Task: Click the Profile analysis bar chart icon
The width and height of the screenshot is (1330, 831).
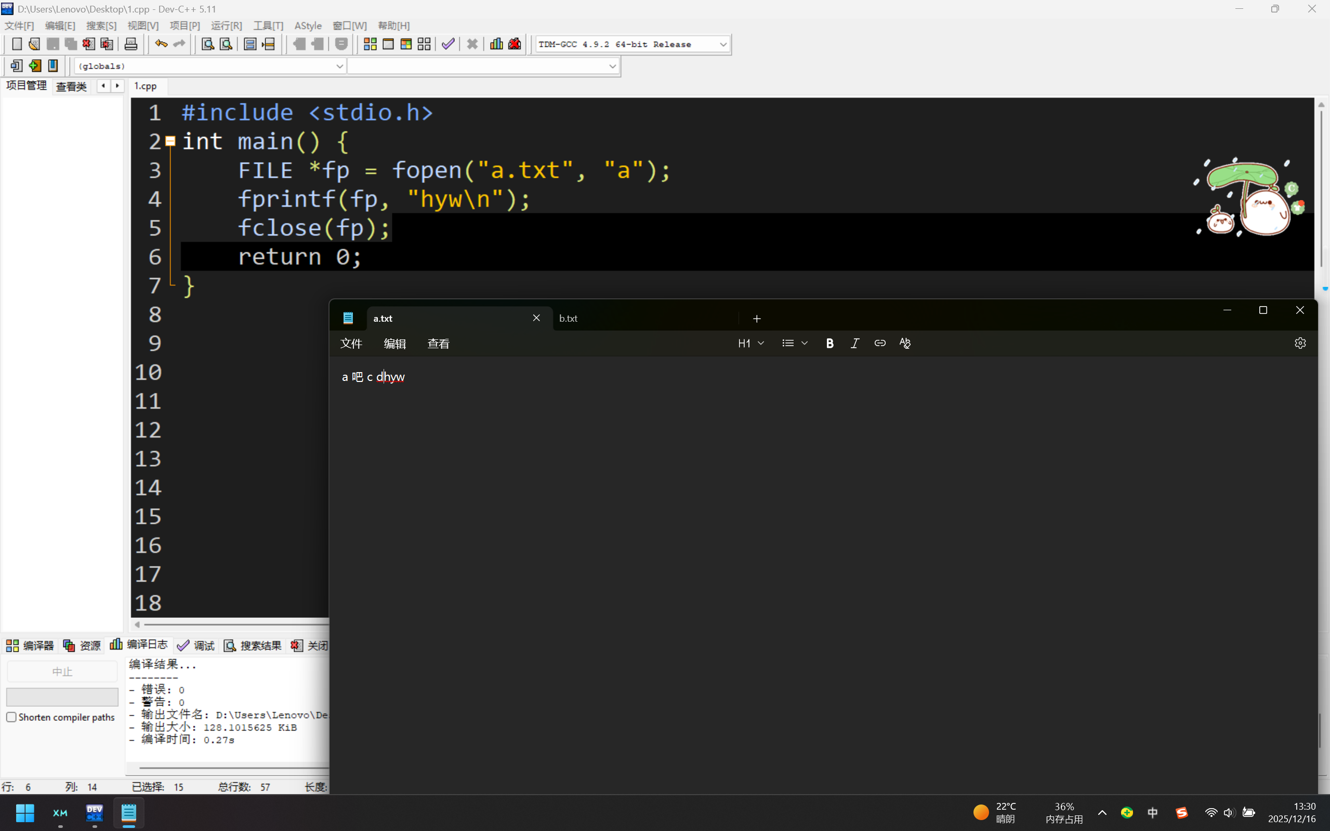Action: pos(496,44)
